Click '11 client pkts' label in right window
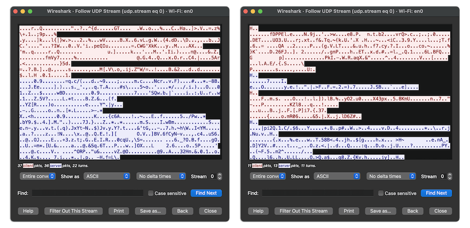Viewport: 470px width, 228px height. [259, 165]
